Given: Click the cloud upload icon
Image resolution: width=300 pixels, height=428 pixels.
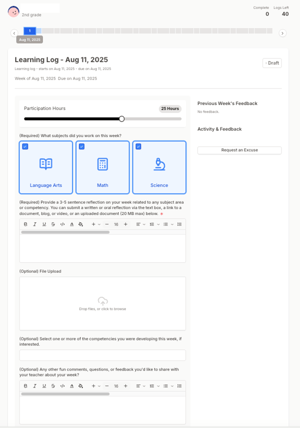Looking at the screenshot, I should (102, 301).
